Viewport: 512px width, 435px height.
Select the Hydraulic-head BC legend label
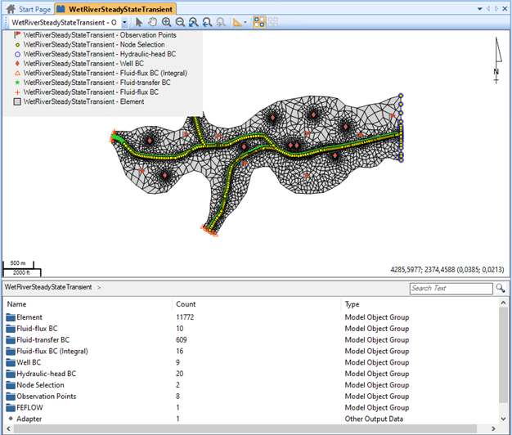click(x=100, y=54)
